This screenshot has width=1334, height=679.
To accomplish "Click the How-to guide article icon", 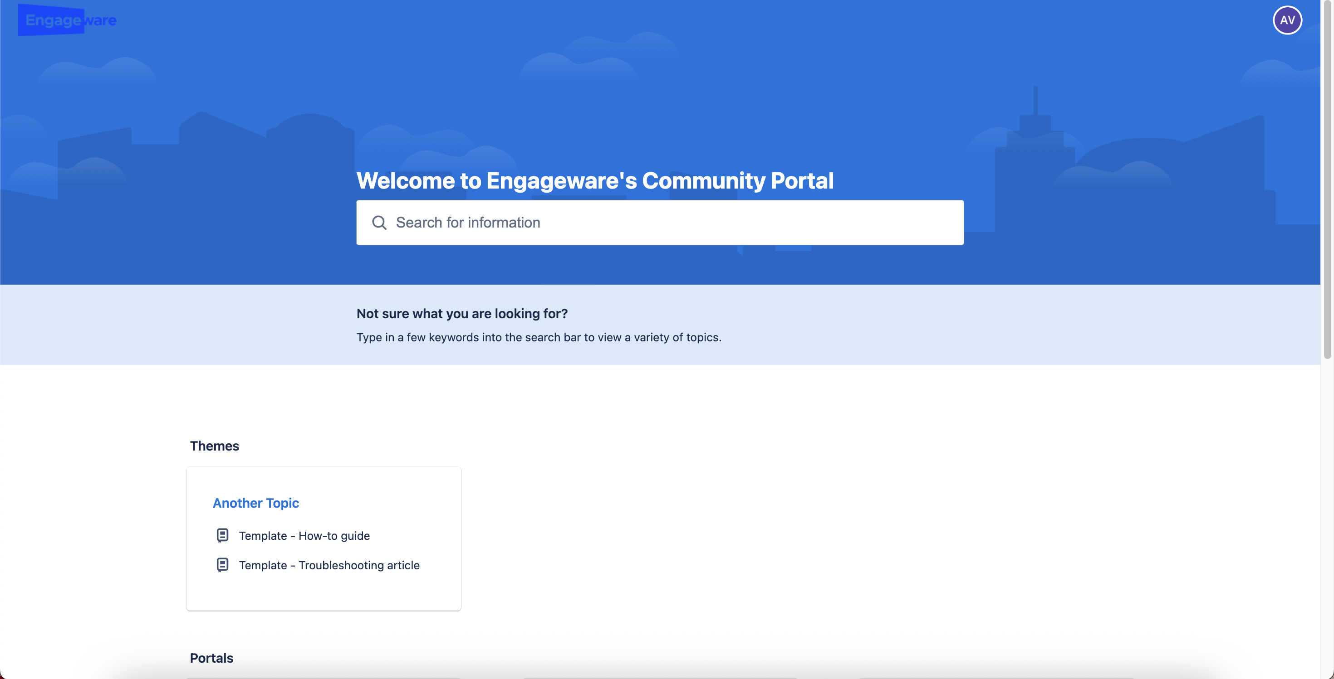I will [222, 535].
